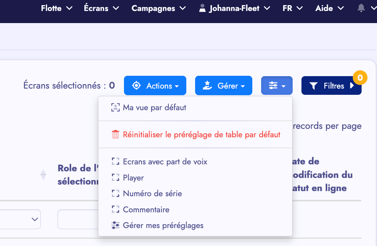The image size is (377, 246).
Task: Click the sort arrows icon in table header
Action: [43, 175]
